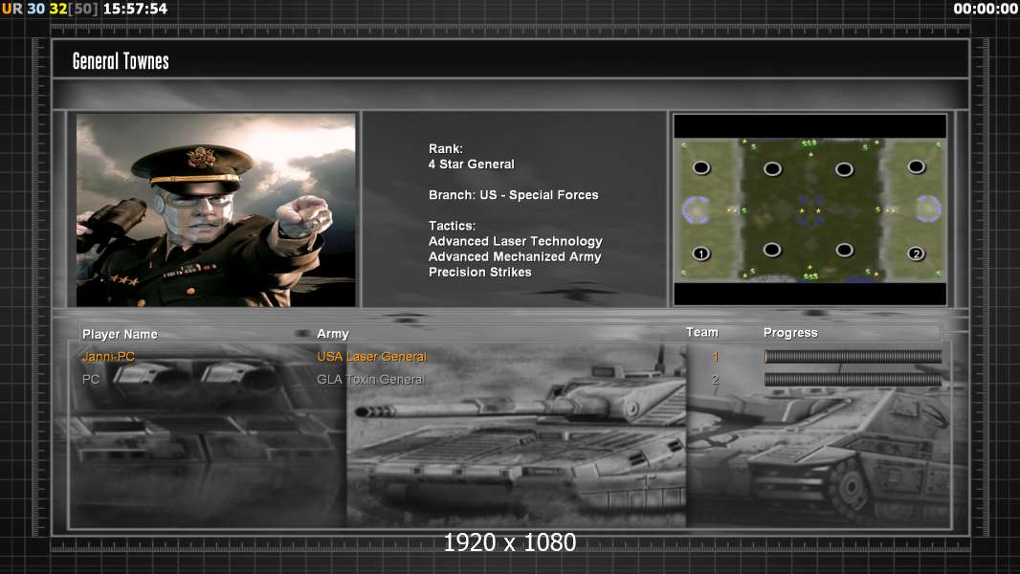
Task: Click the GLA Toxin General row's progress bar
Action: [853, 379]
